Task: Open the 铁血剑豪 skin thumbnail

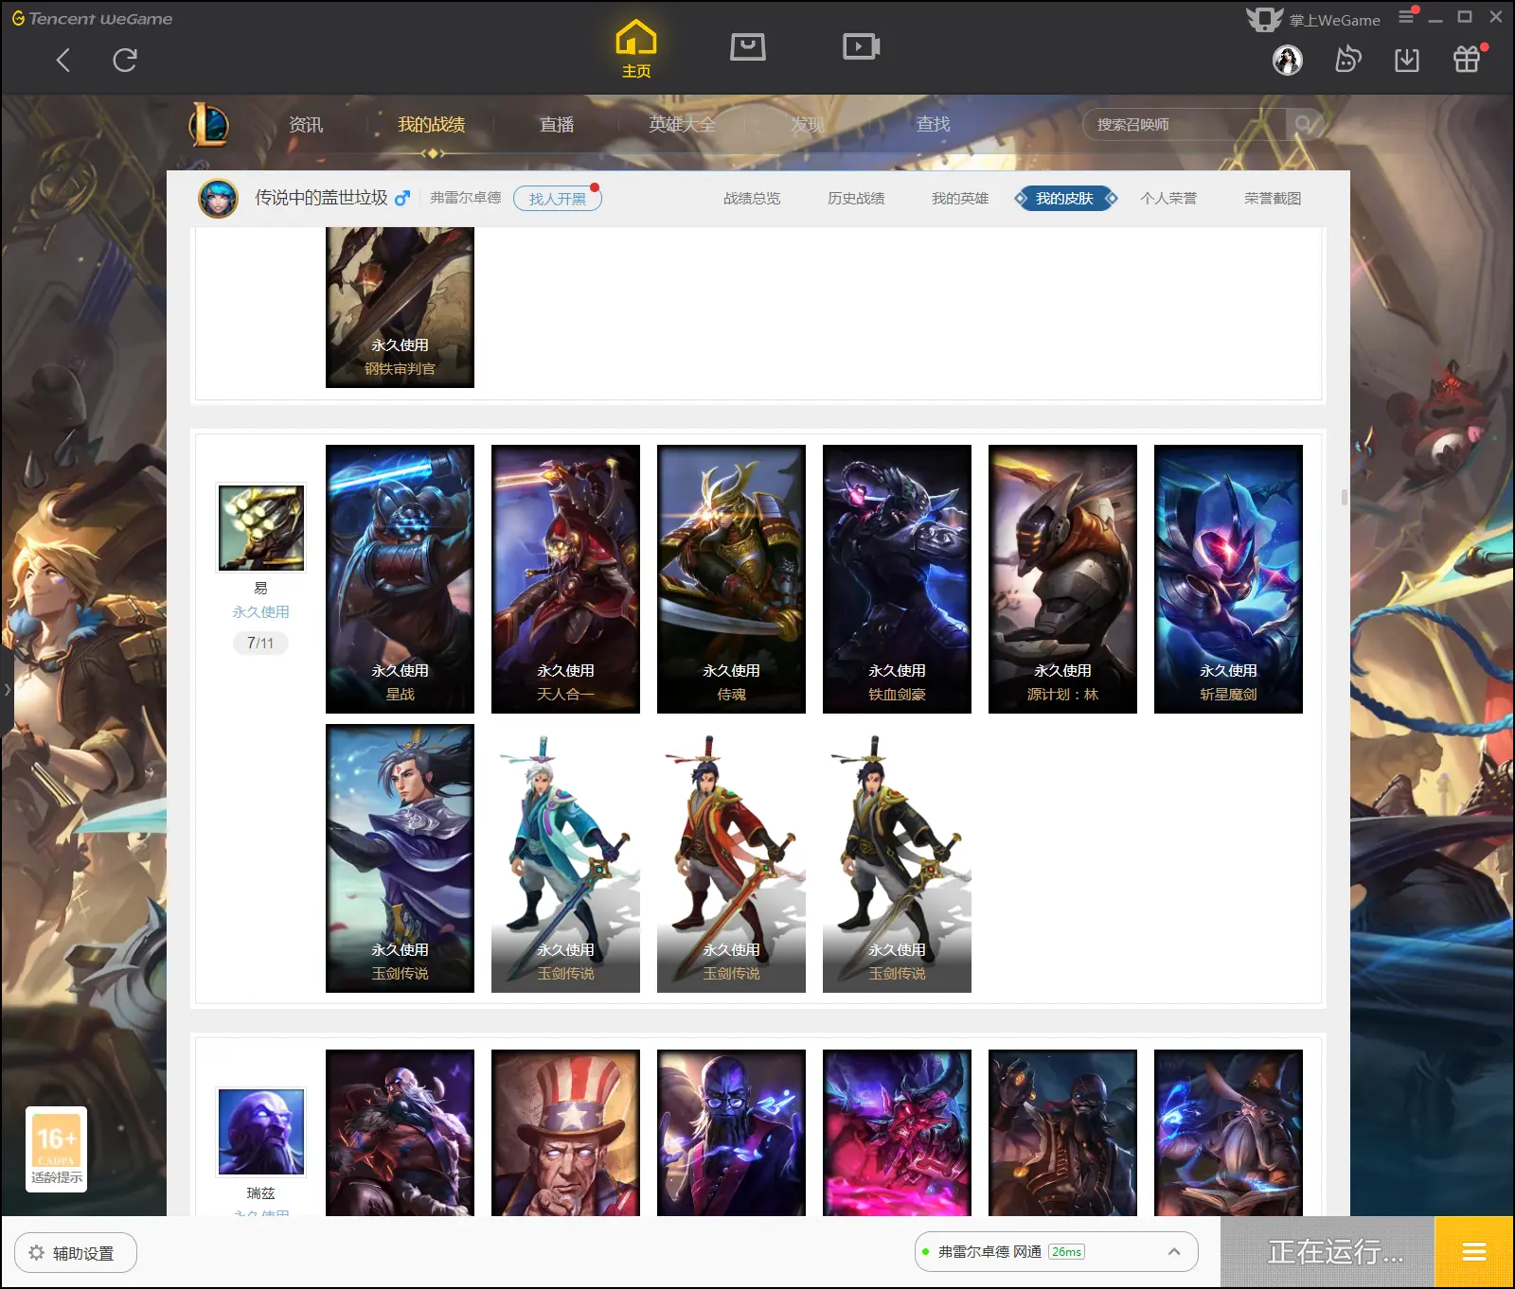Action: click(897, 579)
